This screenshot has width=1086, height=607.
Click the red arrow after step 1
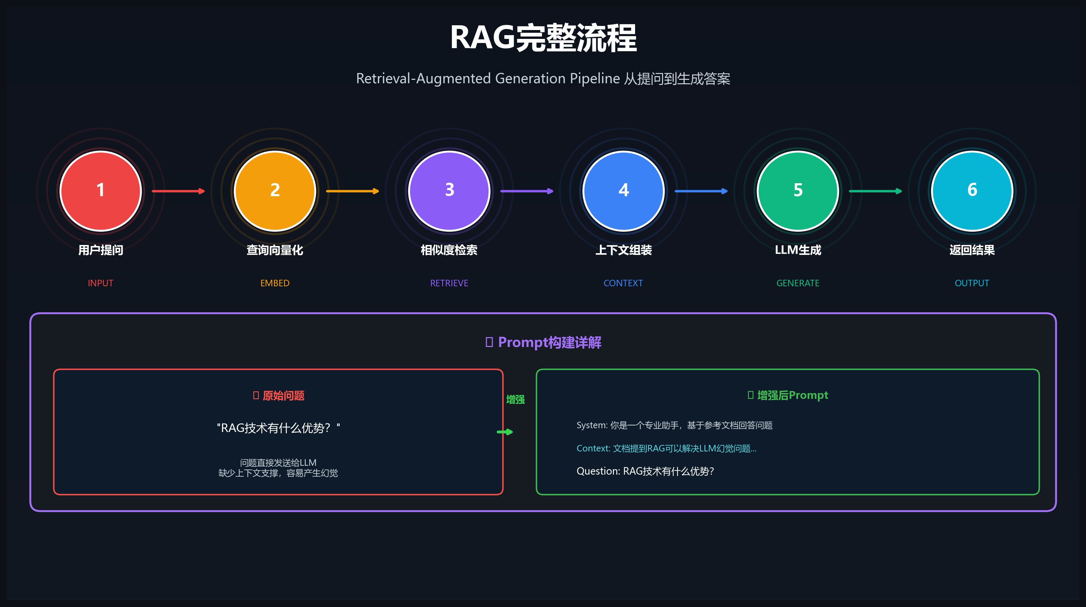pos(178,191)
